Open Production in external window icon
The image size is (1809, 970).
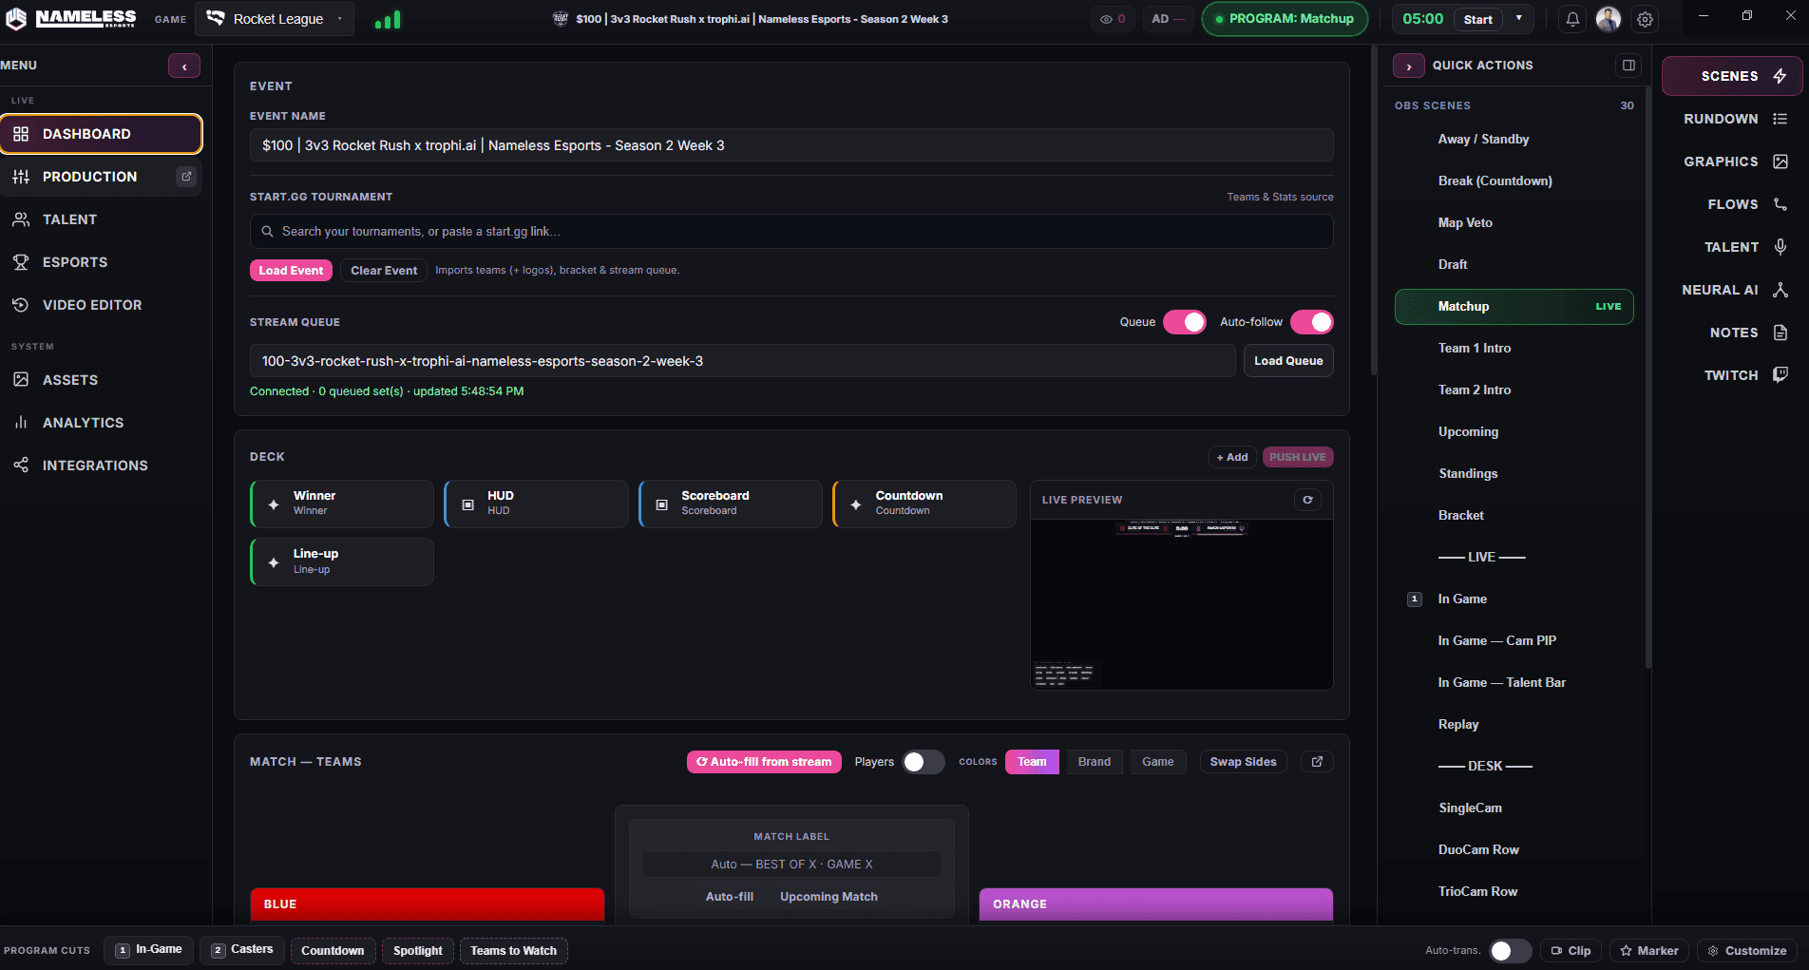(186, 176)
